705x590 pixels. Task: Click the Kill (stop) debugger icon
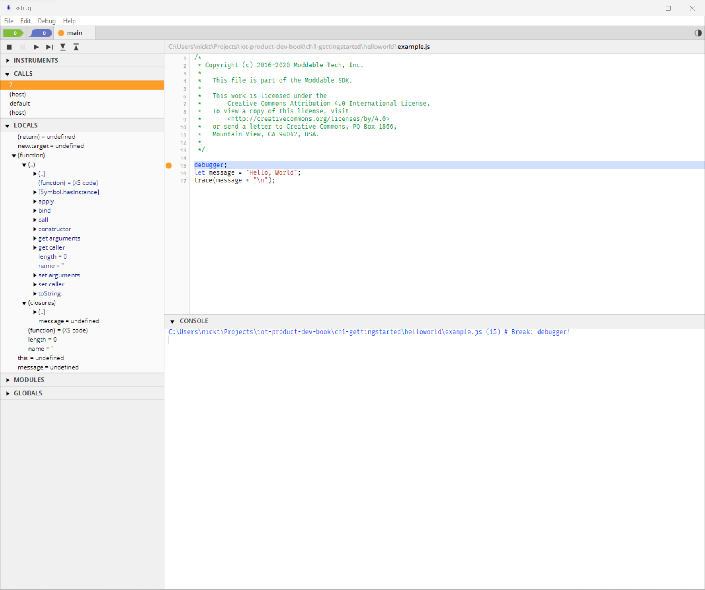tap(9, 47)
